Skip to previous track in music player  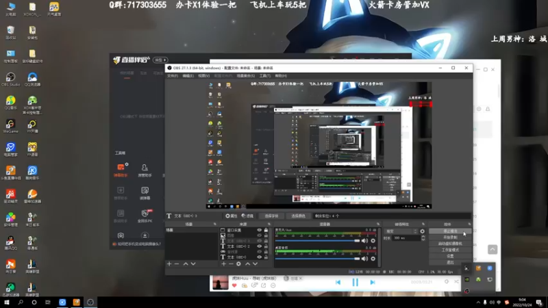tap(338, 282)
